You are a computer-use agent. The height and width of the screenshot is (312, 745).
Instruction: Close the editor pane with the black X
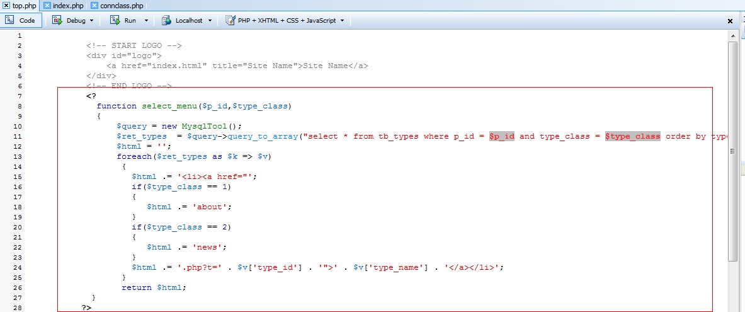(x=730, y=21)
